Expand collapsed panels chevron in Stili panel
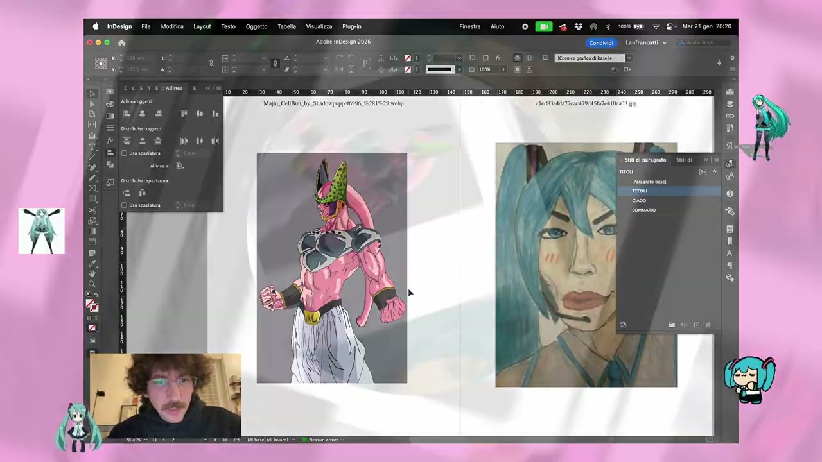 pos(706,160)
